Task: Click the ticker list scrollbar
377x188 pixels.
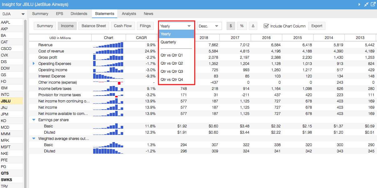Action: coord(25,103)
